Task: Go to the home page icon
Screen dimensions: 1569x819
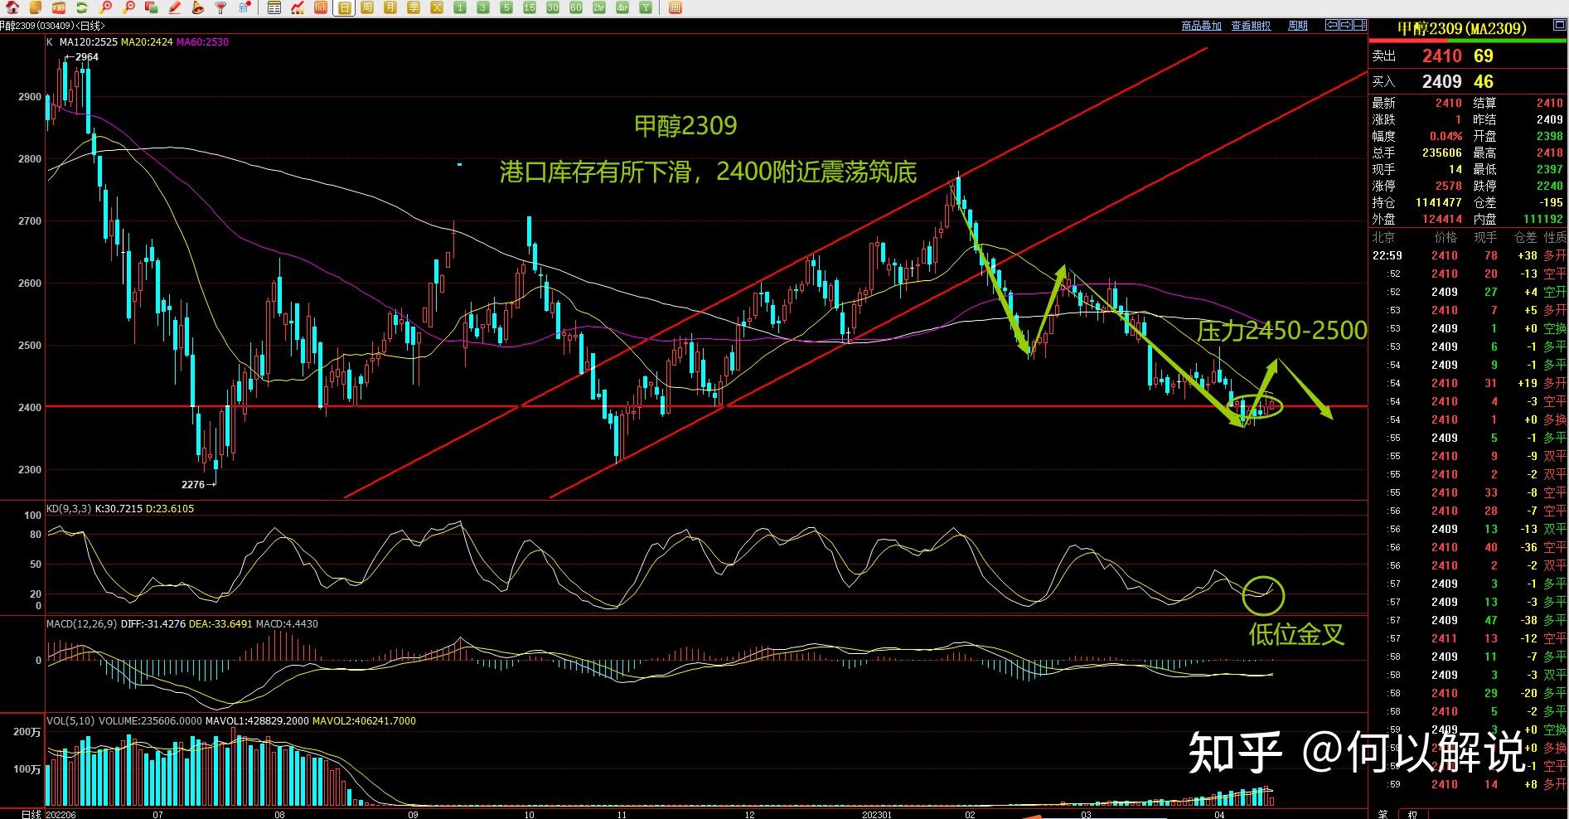Action: (12, 7)
